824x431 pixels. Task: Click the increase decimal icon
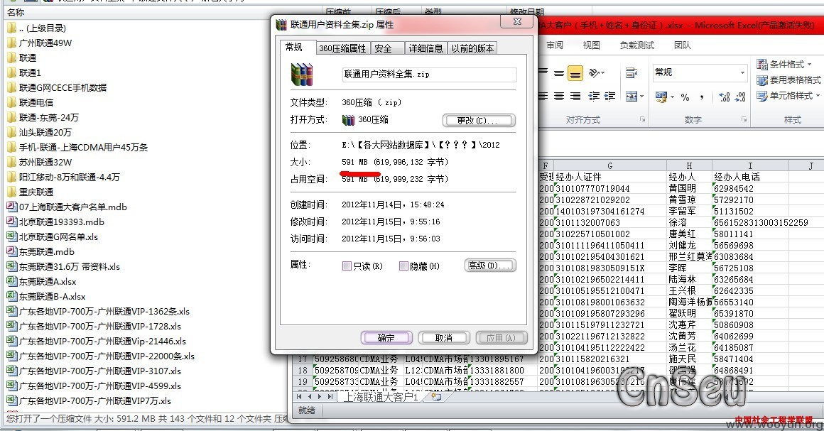coord(724,97)
